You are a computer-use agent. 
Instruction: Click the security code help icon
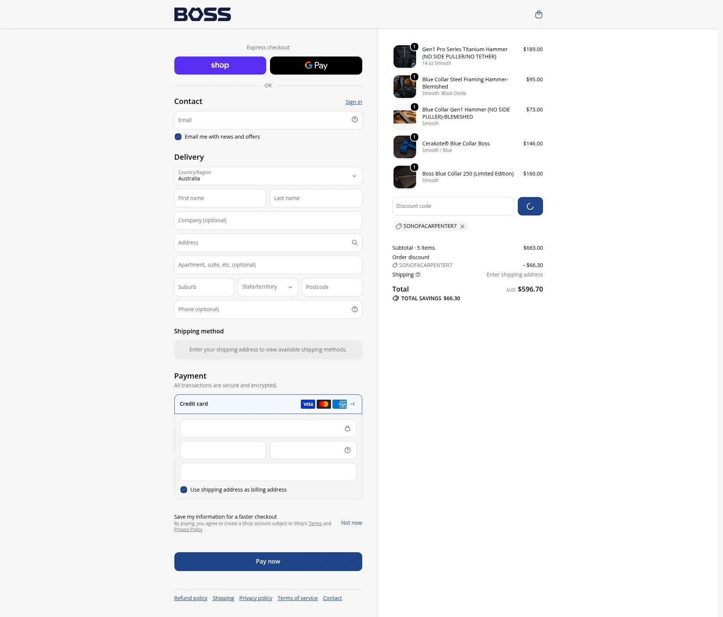(348, 450)
